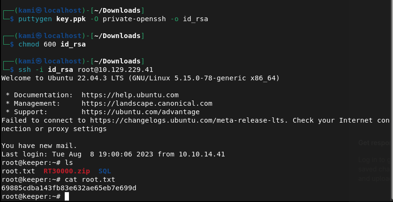
Task: Click the "You have new mail." message
Action: click(x=39, y=146)
